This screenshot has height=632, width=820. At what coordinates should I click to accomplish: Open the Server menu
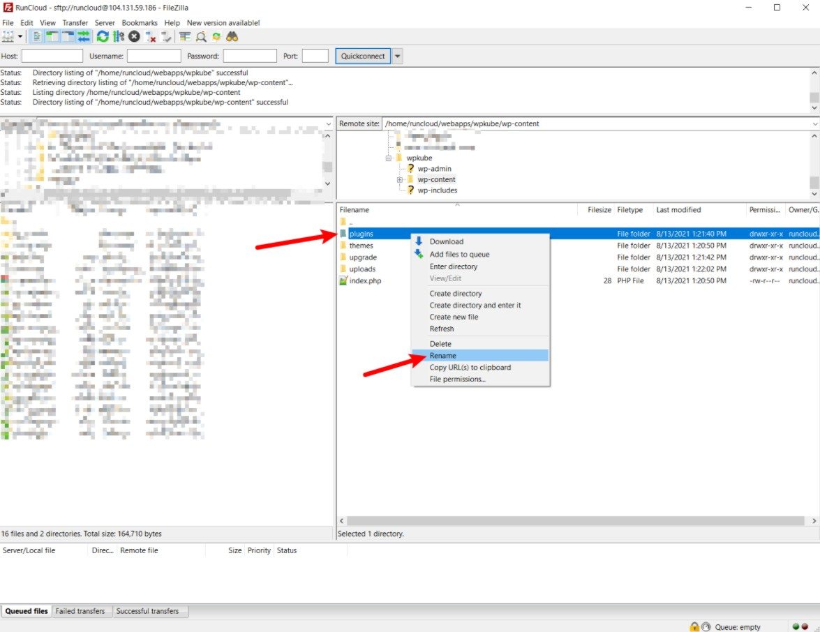105,23
